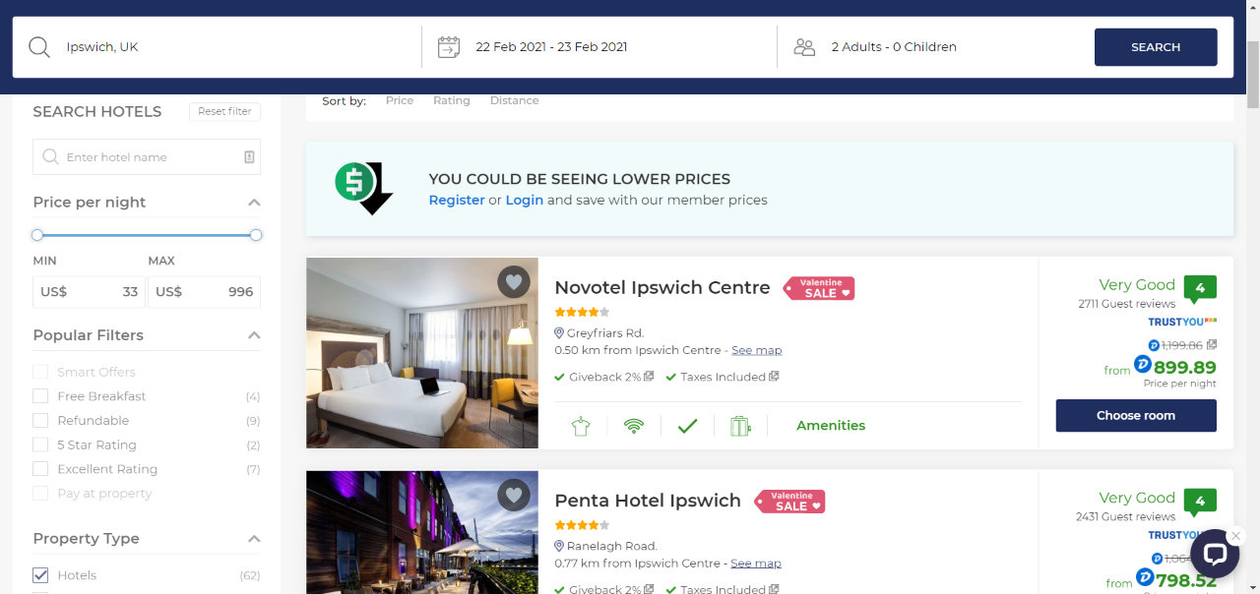
Task: Click the Penta Hotel rating score badge 4
Action: coord(1200,502)
